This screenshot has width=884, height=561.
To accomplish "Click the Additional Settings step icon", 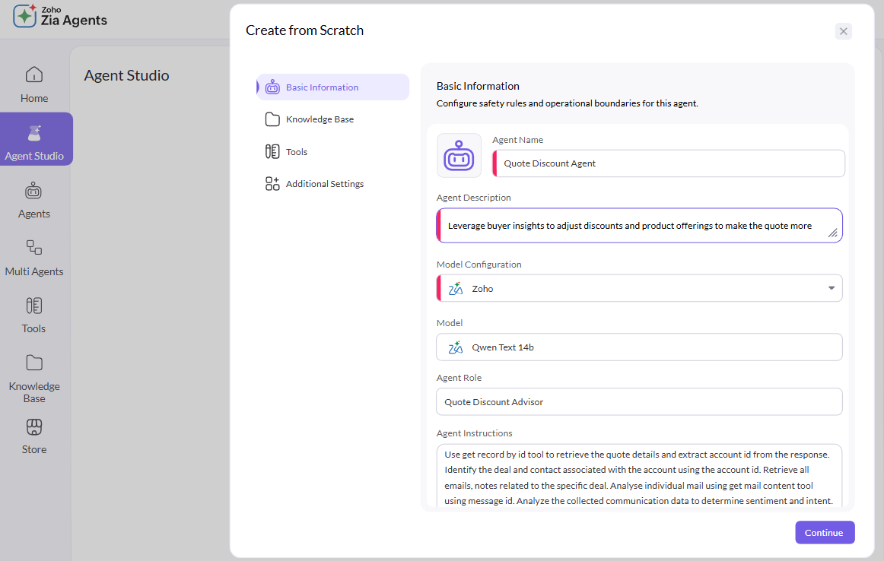I will point(272,184).
